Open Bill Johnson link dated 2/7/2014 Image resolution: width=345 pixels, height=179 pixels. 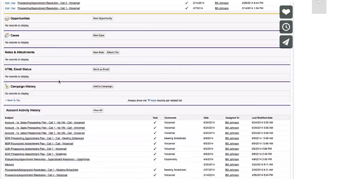coord(222,8)
